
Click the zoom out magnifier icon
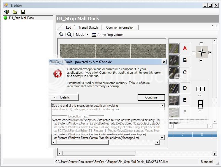[69, 35]
